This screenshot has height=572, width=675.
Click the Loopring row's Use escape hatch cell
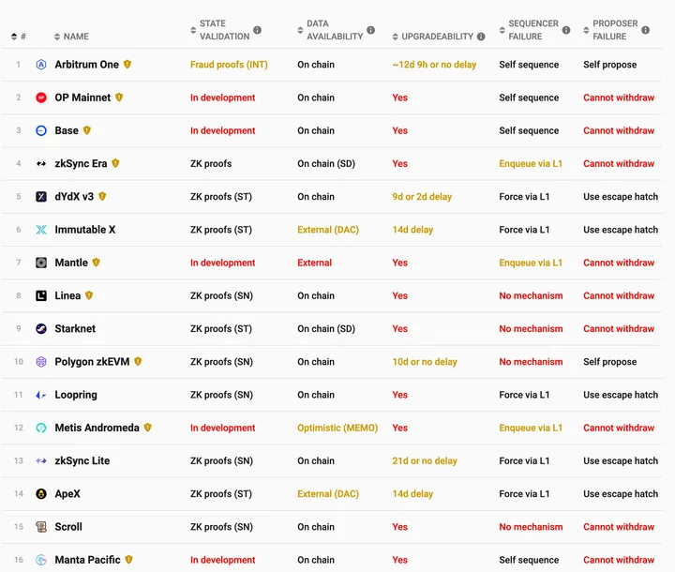[621, 395]
